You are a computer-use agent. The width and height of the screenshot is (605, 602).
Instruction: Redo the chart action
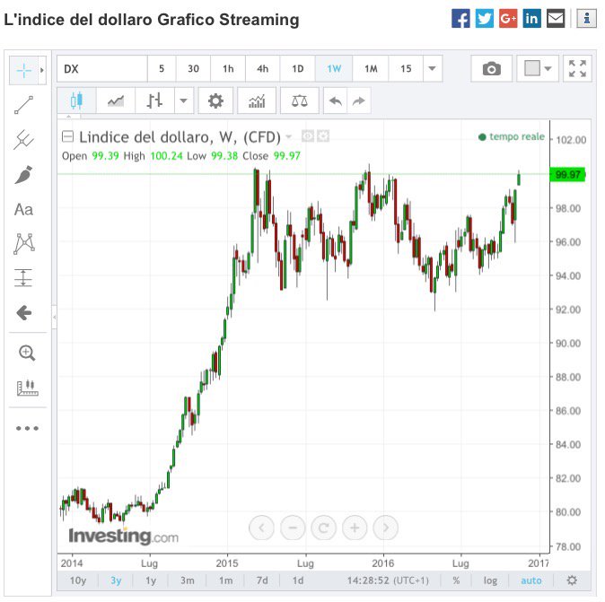(x=359, y=100)
